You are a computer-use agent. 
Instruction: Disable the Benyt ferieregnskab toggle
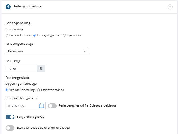10,117
